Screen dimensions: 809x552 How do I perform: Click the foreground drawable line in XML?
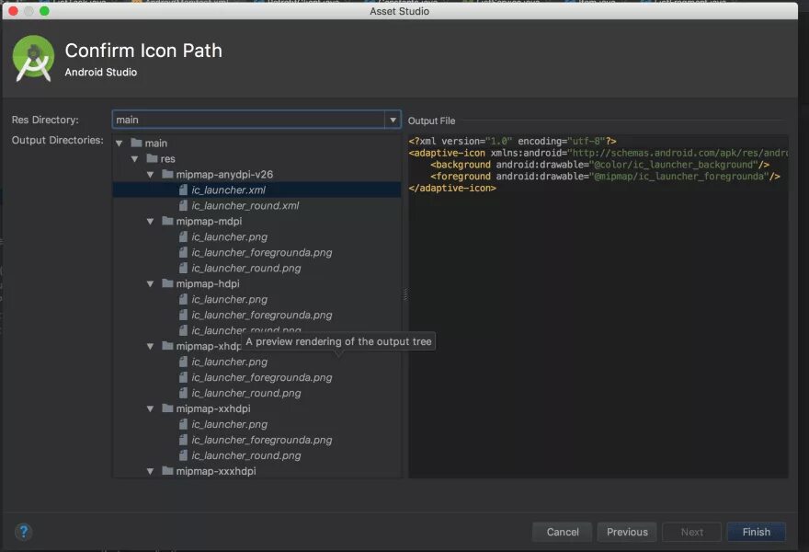[605, 177]
